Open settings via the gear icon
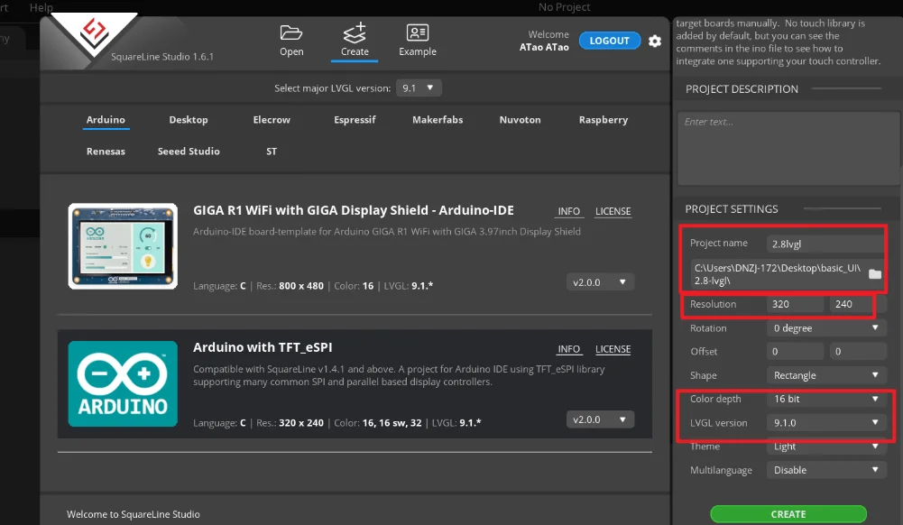 coord(655,41)
